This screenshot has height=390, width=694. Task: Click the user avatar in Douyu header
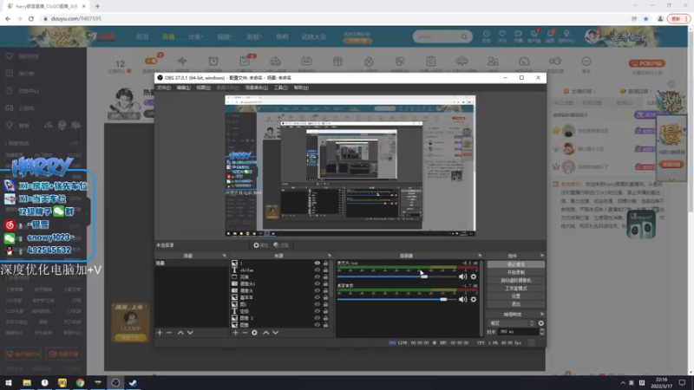592,36
